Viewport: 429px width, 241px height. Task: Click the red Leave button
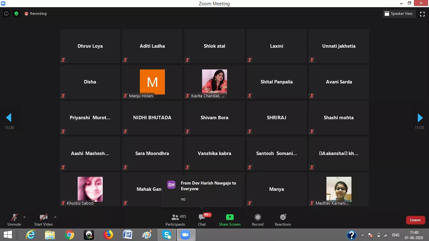tap(415, 220)
